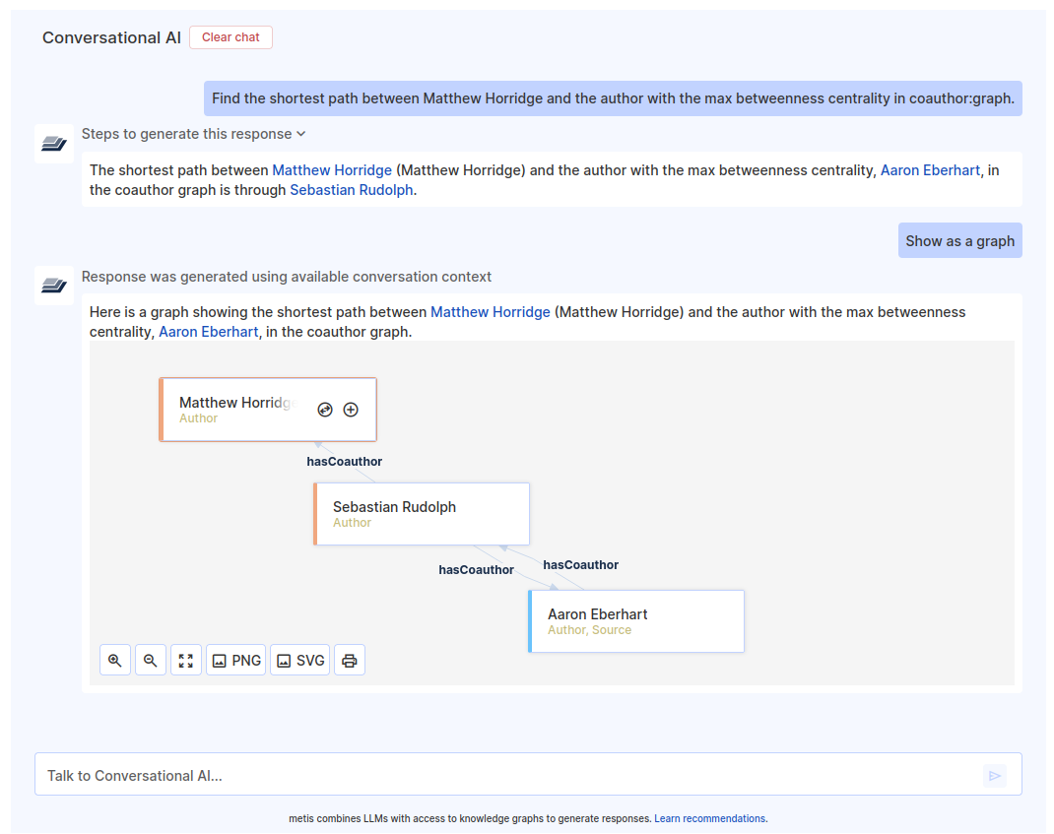
Task: Export the graph as SVG
Action: pos(299,660)
